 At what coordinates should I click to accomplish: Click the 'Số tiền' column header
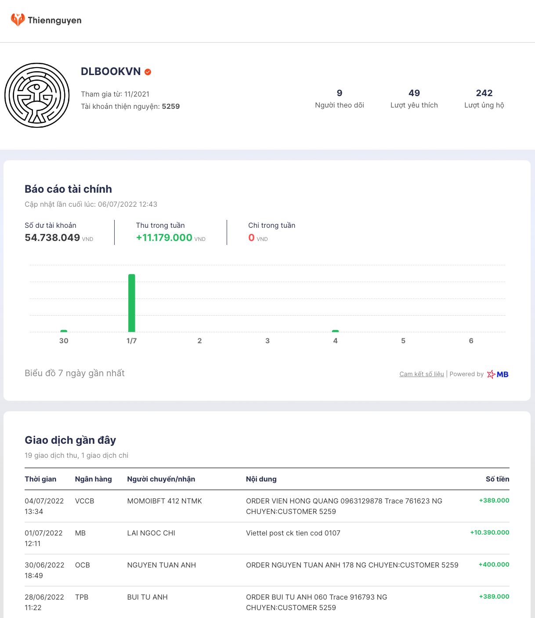tap(497, 479)
